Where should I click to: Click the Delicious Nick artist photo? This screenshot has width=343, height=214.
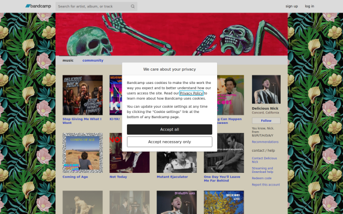(266, 90)
